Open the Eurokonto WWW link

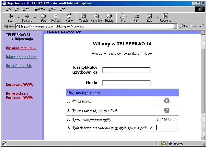(20, 84)
